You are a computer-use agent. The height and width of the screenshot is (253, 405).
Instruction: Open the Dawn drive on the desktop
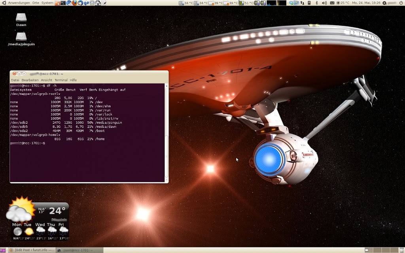(x=21, y=20)
